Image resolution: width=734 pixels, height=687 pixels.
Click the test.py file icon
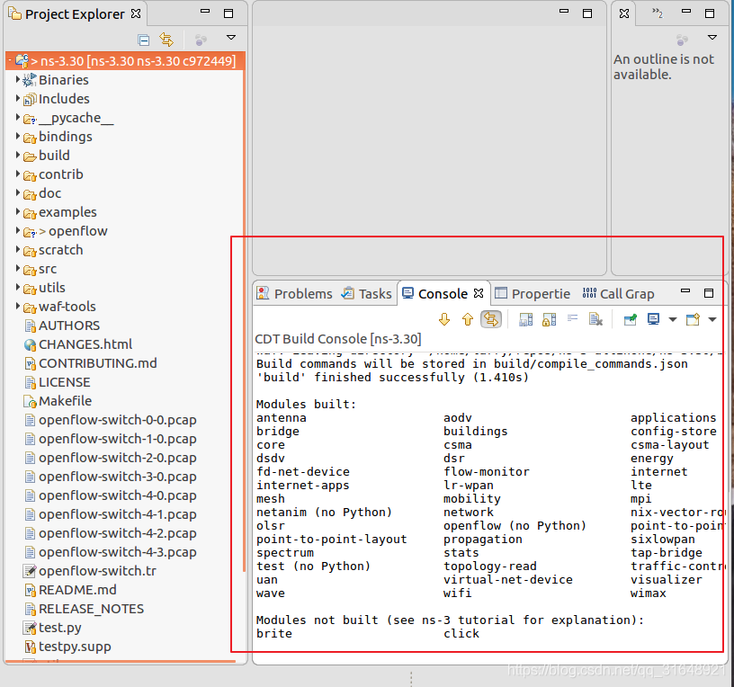coord(30,628)
